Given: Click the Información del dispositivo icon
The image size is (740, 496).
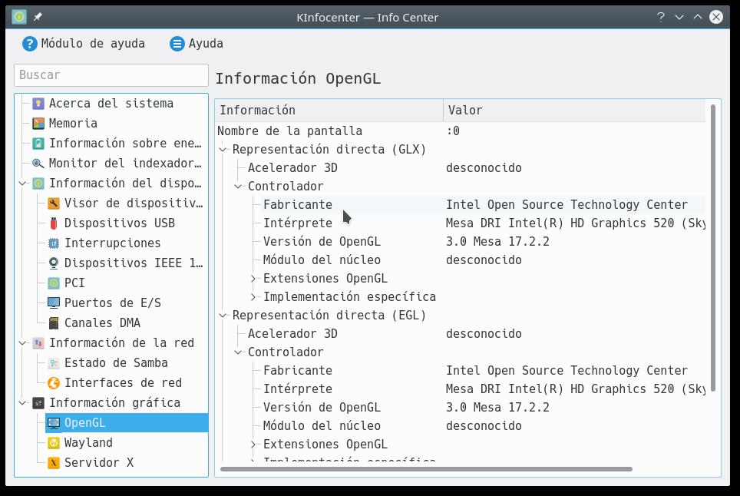Looking at the screenshot, I should point(38,183).
